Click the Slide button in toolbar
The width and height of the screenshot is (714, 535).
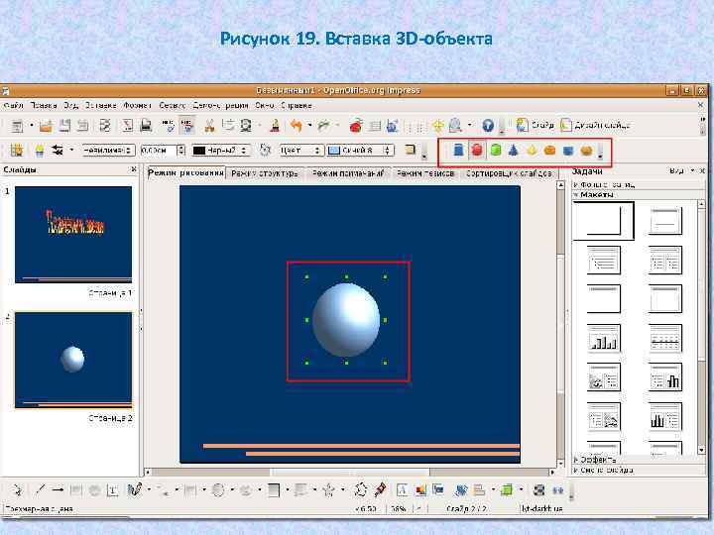(x=535, y=125)
